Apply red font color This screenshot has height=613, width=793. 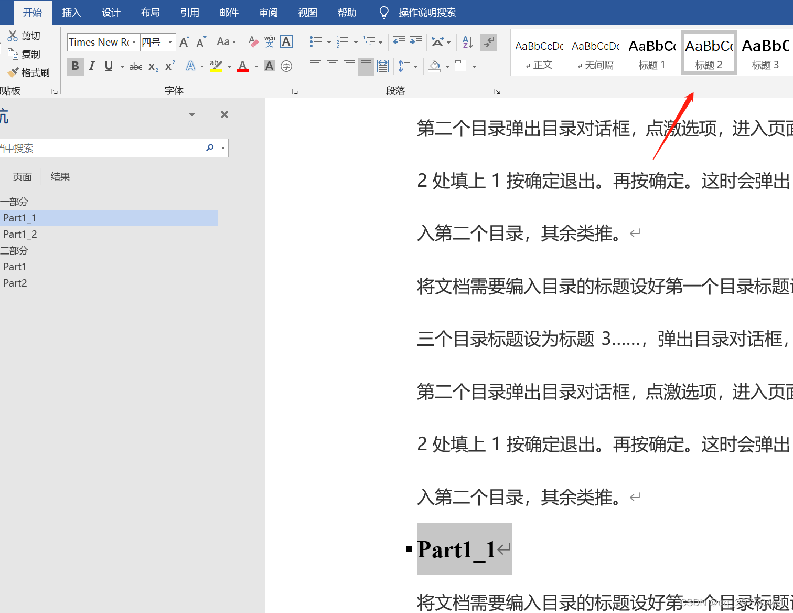(x=243, y=66)
